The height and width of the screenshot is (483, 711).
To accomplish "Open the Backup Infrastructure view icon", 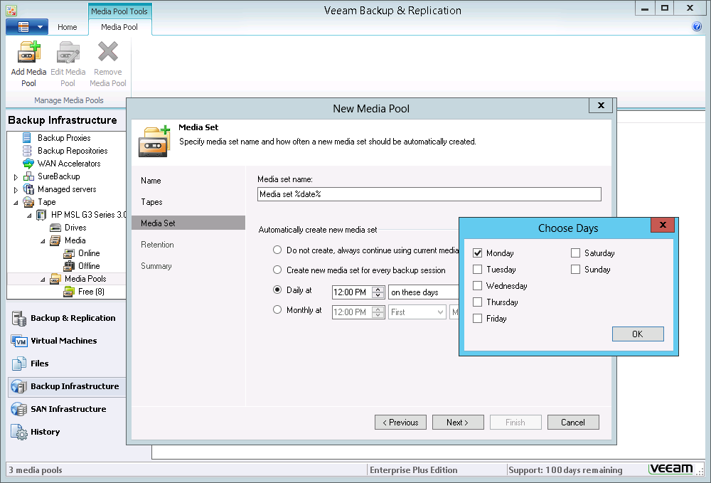I will pos(19,386).
